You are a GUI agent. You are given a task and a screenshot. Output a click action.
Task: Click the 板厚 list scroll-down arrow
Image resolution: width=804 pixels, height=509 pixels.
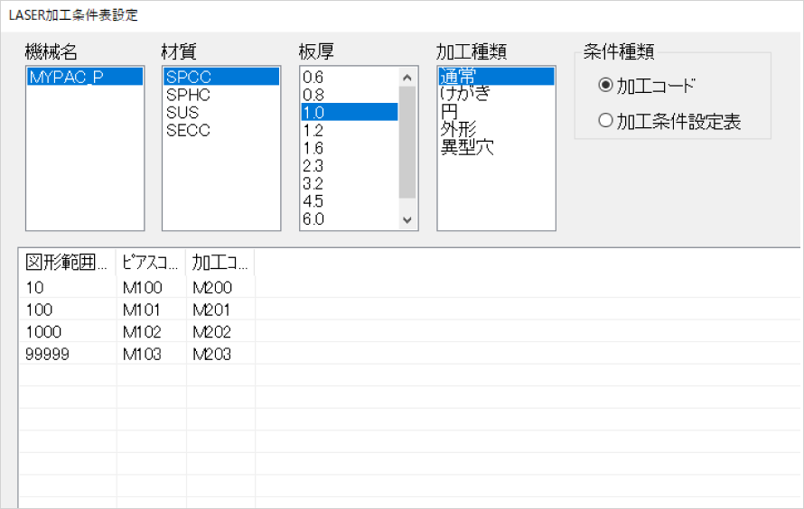(x=406, y=219)
